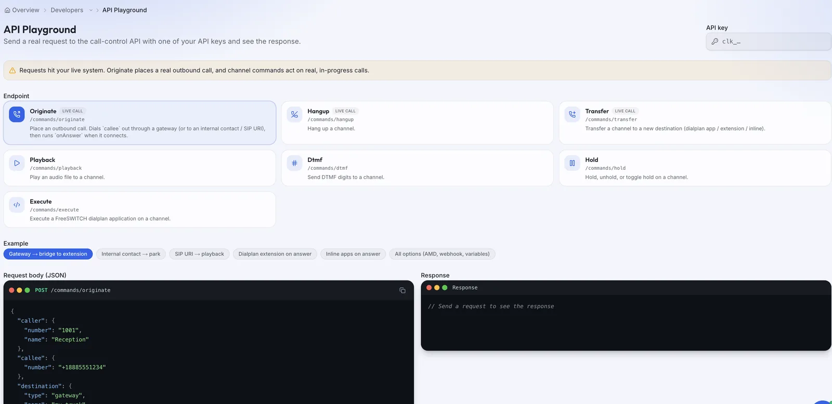Select the Internal contact → park example
Viewport: 832px width, 404px height.
pyautogui.click(x=131, y=254)
